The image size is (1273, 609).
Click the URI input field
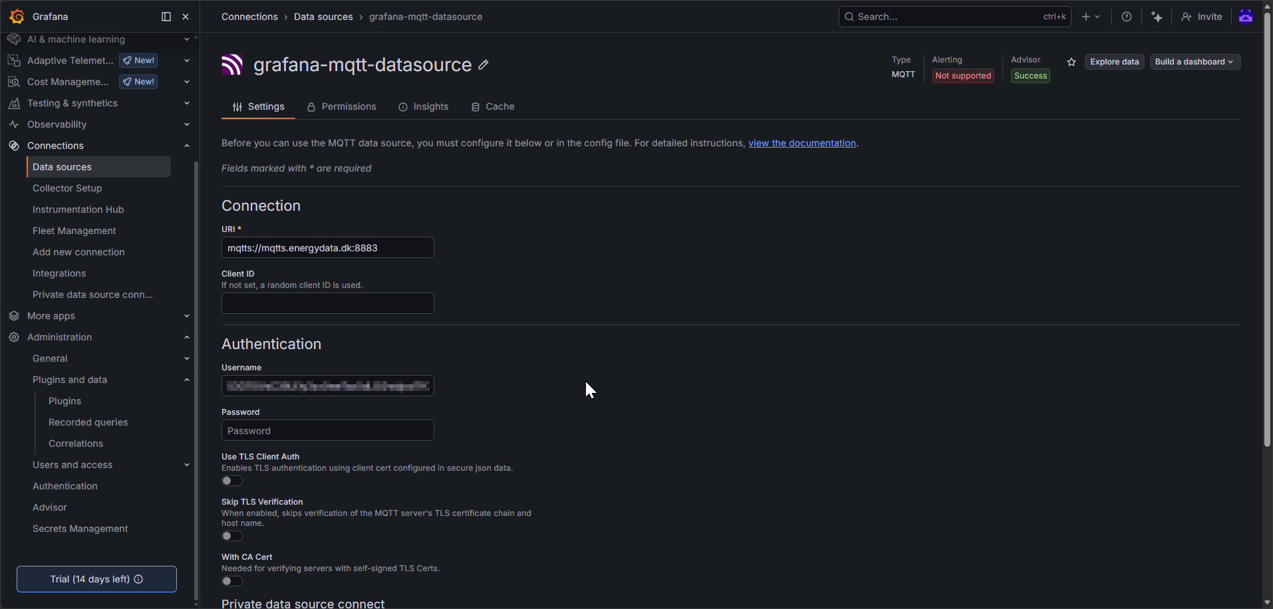[328, 247]
